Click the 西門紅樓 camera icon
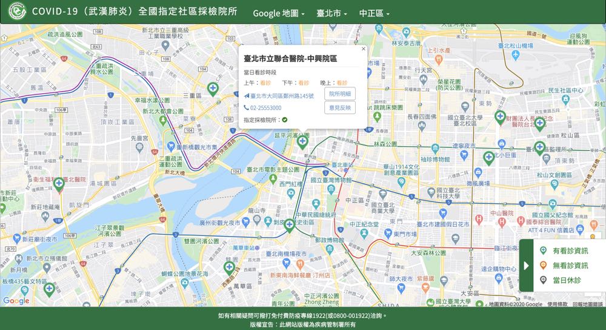The width and height of the screenshot is (606, 330). tap(291, 194)
